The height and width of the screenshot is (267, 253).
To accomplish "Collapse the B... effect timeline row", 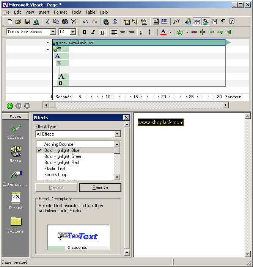I will pos(47,49).
